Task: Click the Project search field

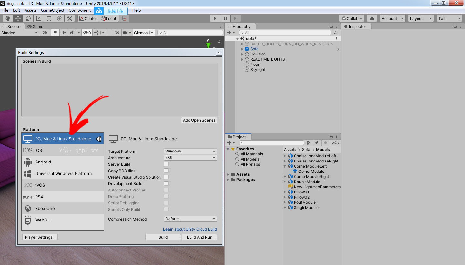Action: (272, 143)
